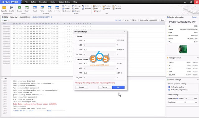The image size is (199, 118).
Task: Click the Motorola breadcrumb item
Action: (x=13, y=17)
